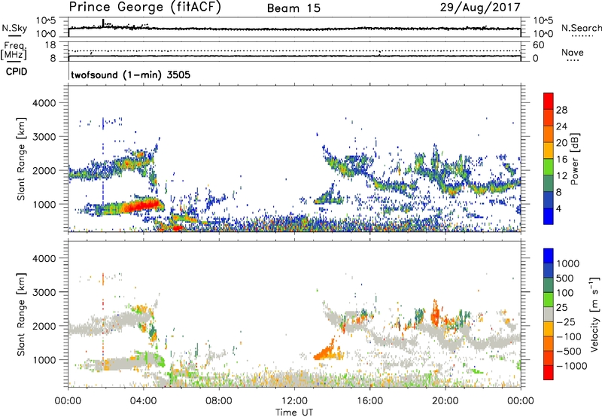Click the '28' value on Power color bar
The height and width of the screenshot is (417, 602).
click(561, 110)
